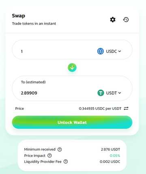
Task: Expand the USDC token dropdown chevron
Action: coord(120,51)
